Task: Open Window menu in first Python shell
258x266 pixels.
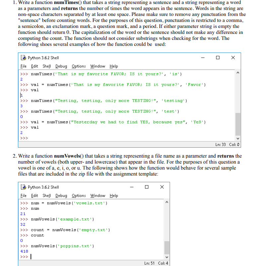Action: pyautogui.click(x=98, y=66)
